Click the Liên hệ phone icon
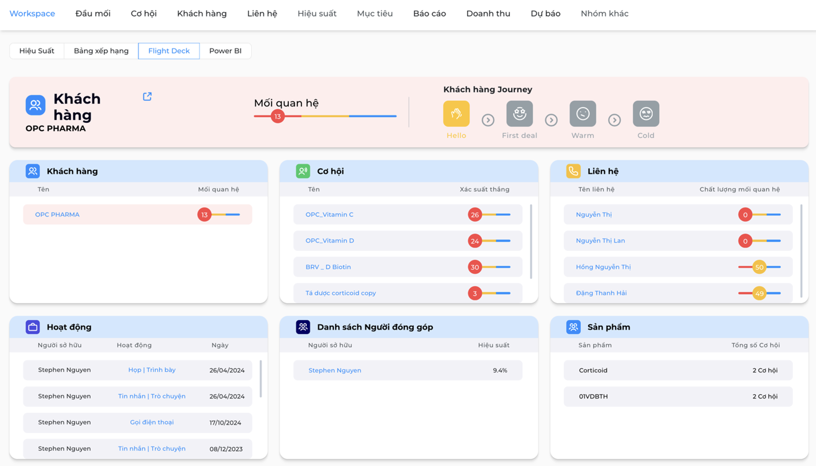 point(573,171)
